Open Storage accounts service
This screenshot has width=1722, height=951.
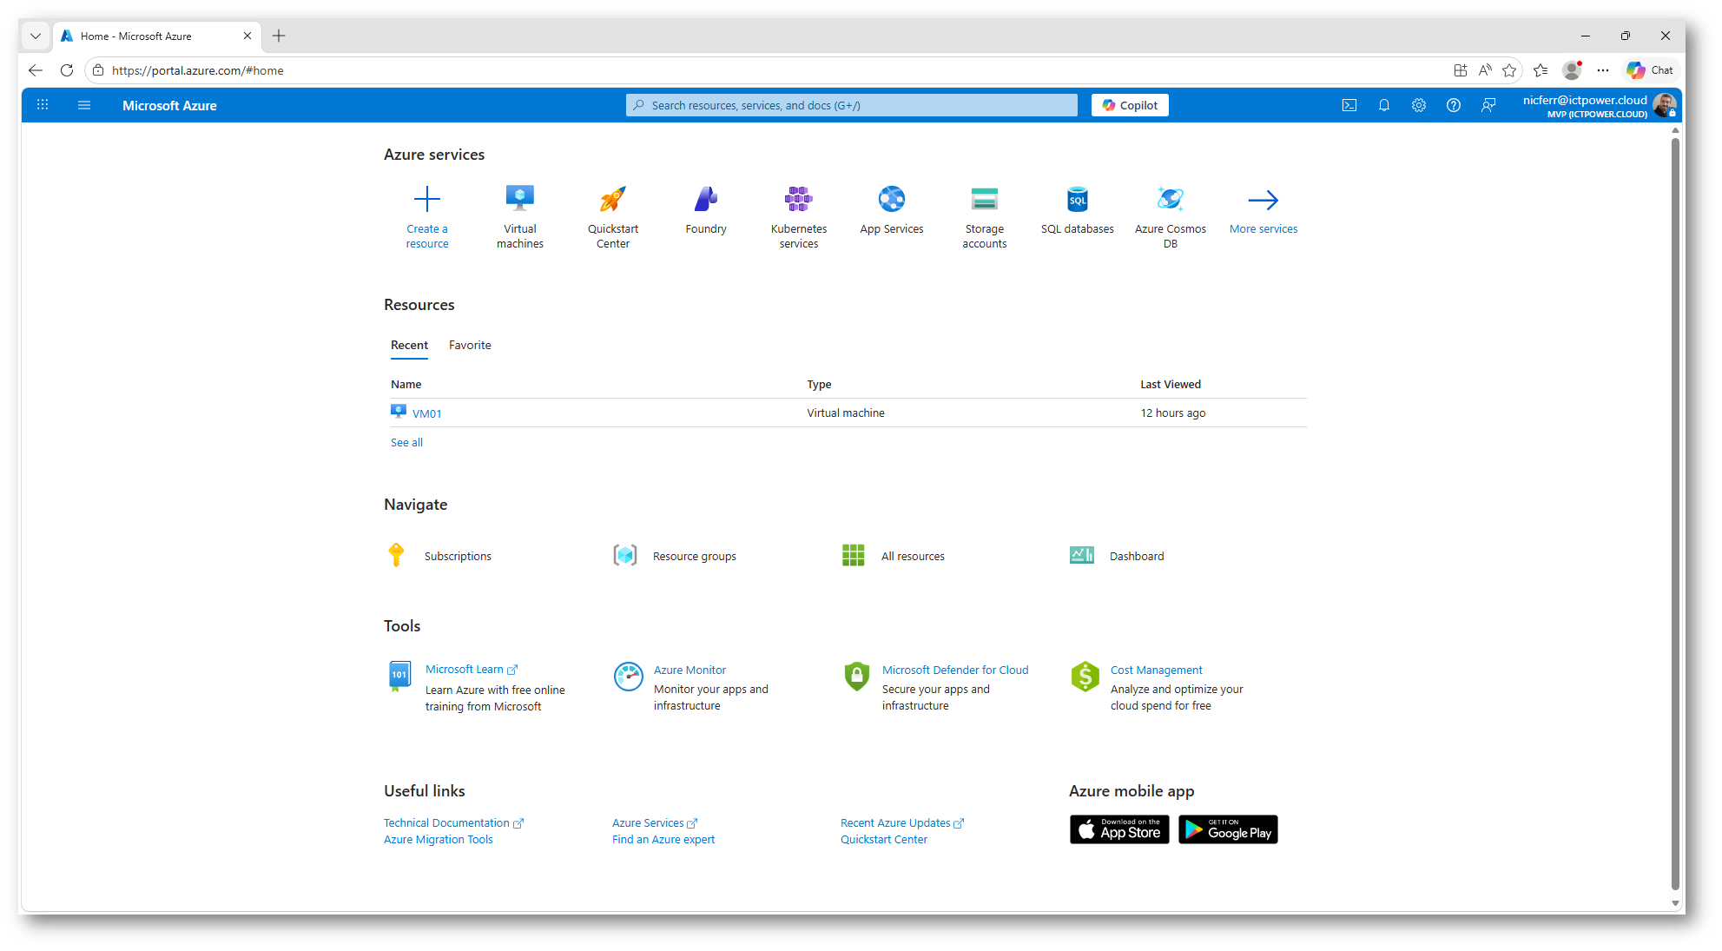[x=984, y=200]
